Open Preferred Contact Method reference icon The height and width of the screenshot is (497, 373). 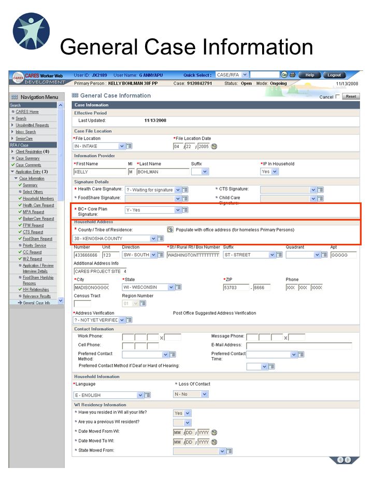(173, 354)
